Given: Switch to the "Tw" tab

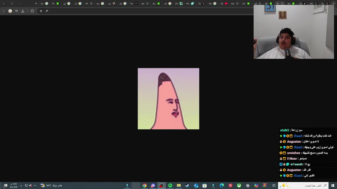Looking at the screenshot, I should [x=134, y=3].
